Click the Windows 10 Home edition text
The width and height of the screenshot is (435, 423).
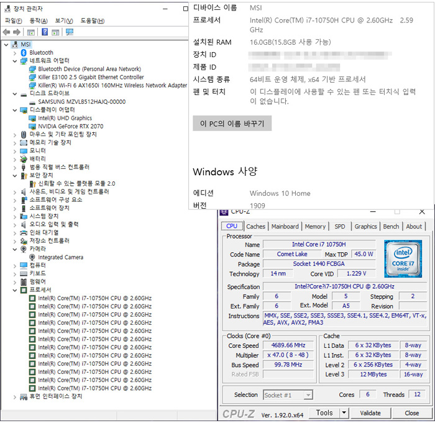click(x=280, y=193)
